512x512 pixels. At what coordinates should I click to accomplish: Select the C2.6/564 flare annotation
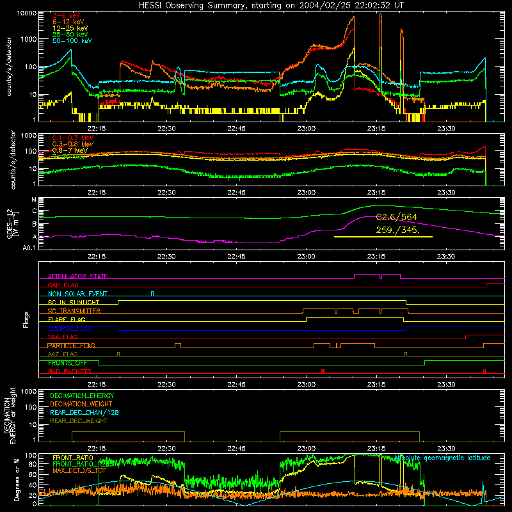point(396,217)
